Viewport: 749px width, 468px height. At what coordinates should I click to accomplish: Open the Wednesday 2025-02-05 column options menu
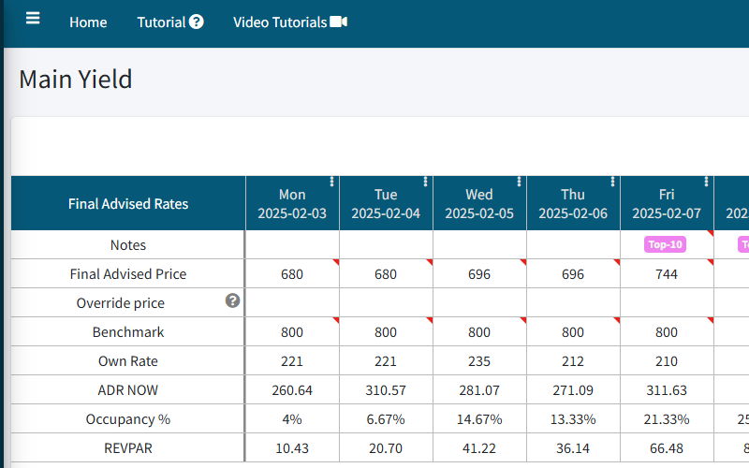(x=520, y=182)
